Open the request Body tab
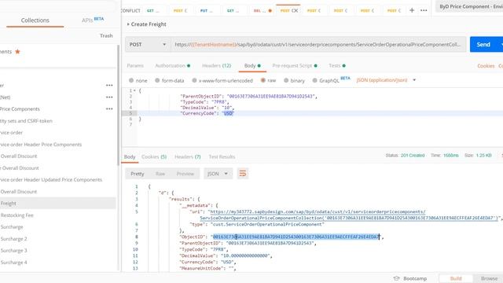This screenshot has width=503, height=283. point(252,66)
